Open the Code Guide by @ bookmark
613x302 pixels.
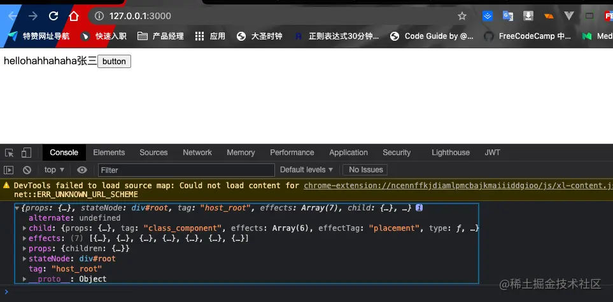coord(432,36)
